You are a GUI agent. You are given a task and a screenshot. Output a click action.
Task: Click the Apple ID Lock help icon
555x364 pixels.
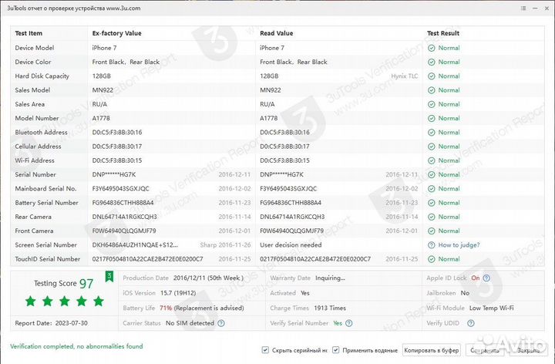[486, 278]
